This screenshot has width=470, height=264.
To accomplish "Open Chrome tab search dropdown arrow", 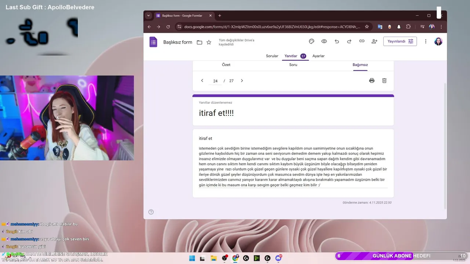I will [148, 16].
